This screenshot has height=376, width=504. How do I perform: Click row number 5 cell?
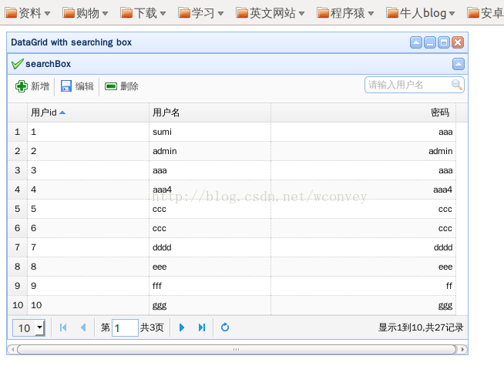click(18, 209)
